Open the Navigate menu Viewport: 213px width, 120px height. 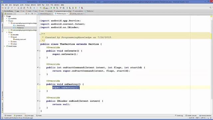16,5
